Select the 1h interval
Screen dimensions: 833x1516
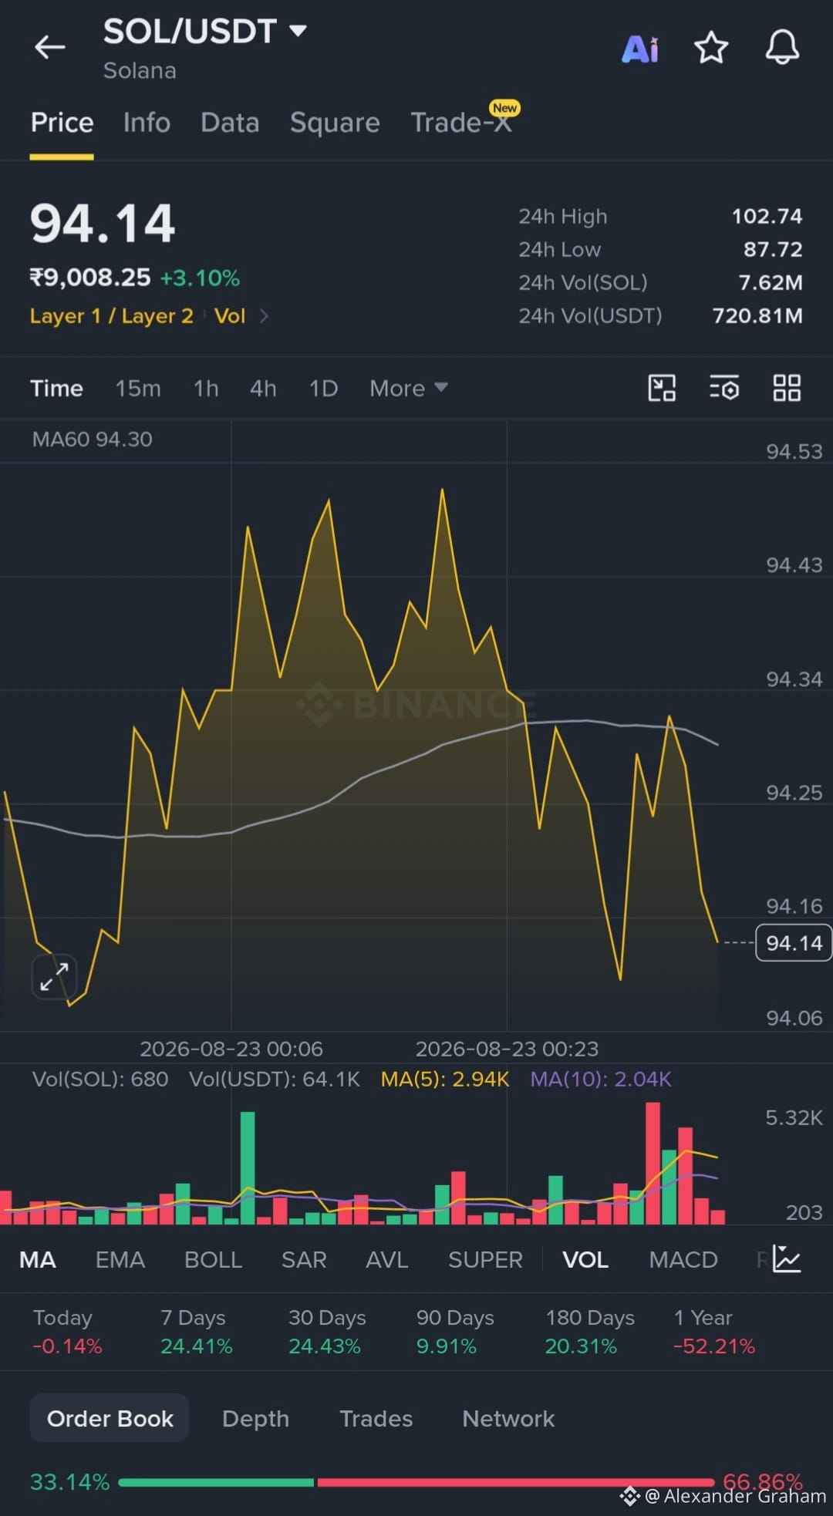pyautogui.click(x=206, y=388)
